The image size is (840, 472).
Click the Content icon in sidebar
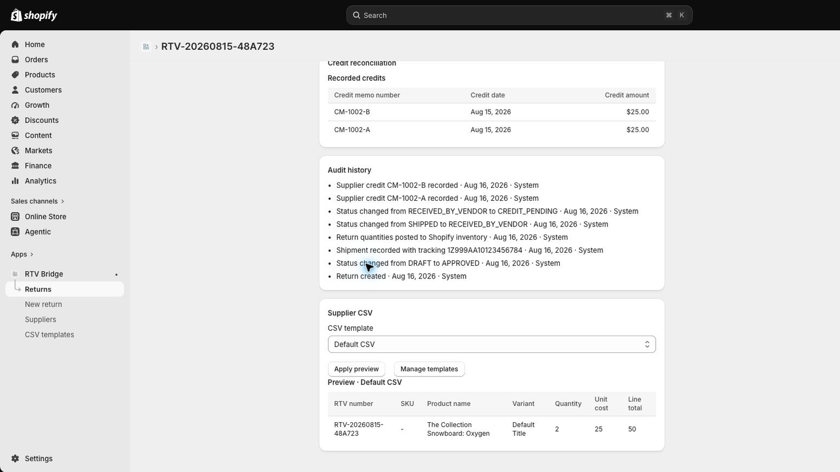pos(15,135)
